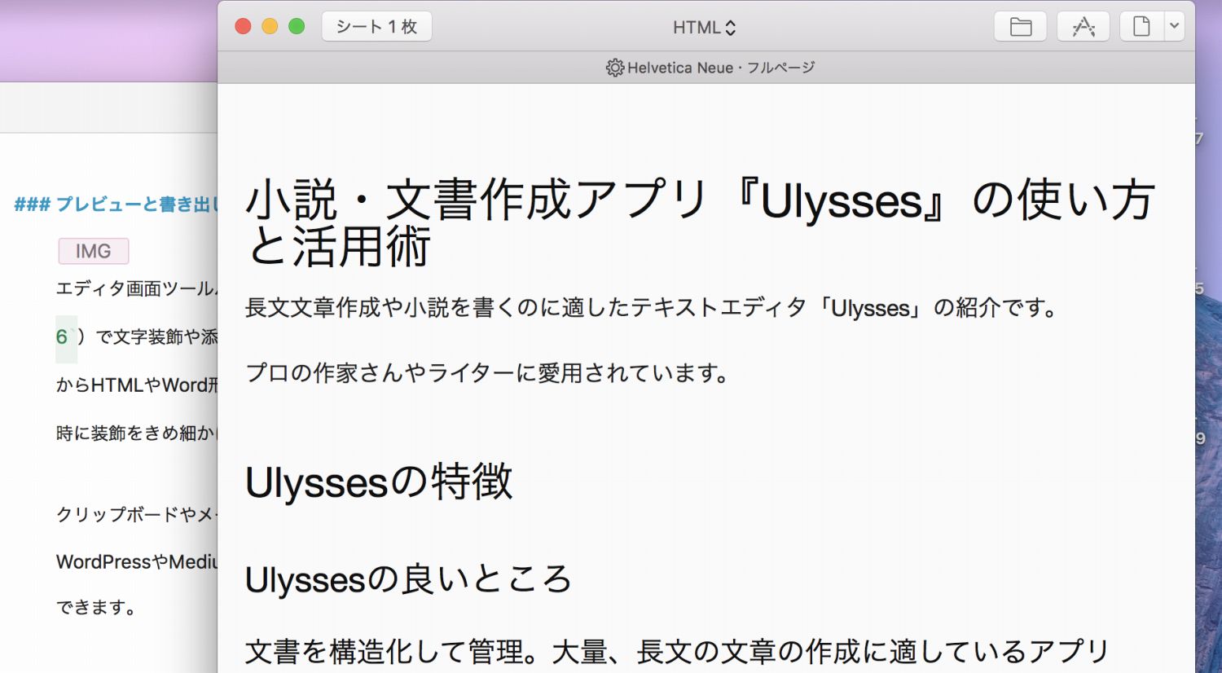
Task: Click the highlighted 6 in the editor
Action: tap(62, 336)
